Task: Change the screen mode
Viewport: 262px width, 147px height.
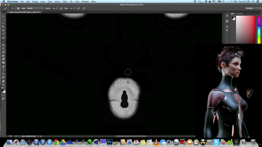Action: tap(3, 99)
